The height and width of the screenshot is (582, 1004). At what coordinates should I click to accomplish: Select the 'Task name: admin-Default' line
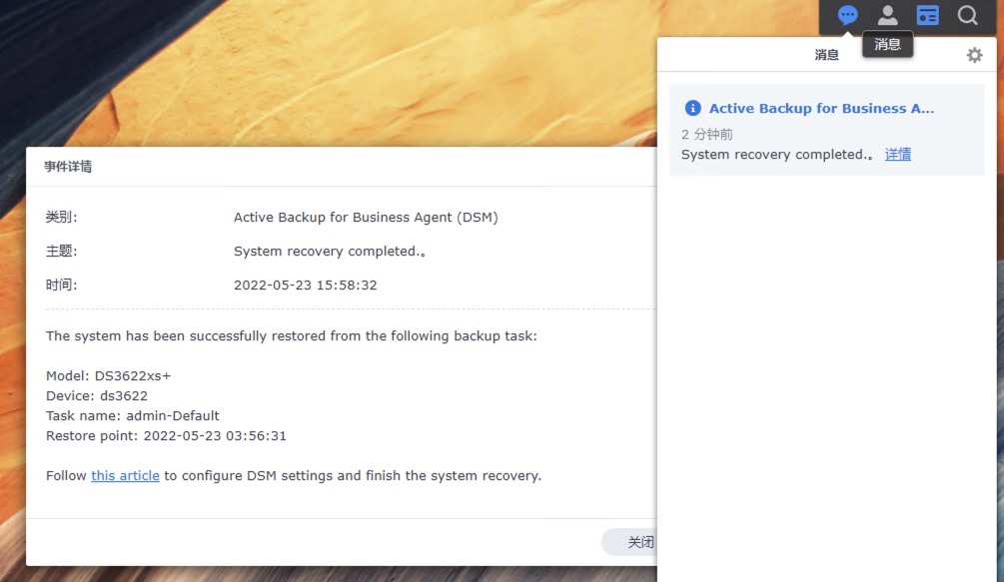[133, 415]
